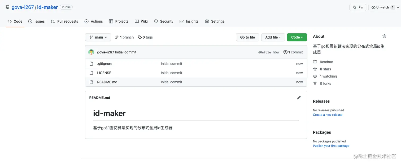The height and width of the screenshot is (164, 401).
Task: Click the book icon next to Readme
Action: (x=315, y=62)
